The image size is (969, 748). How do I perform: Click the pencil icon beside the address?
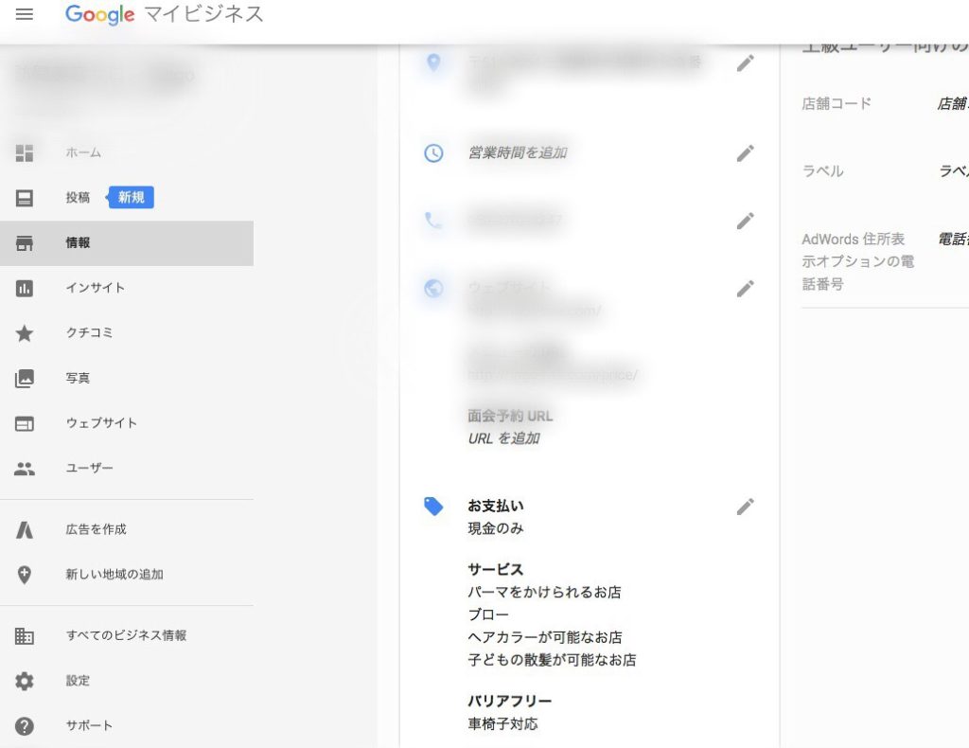click(x=746, y=63)
